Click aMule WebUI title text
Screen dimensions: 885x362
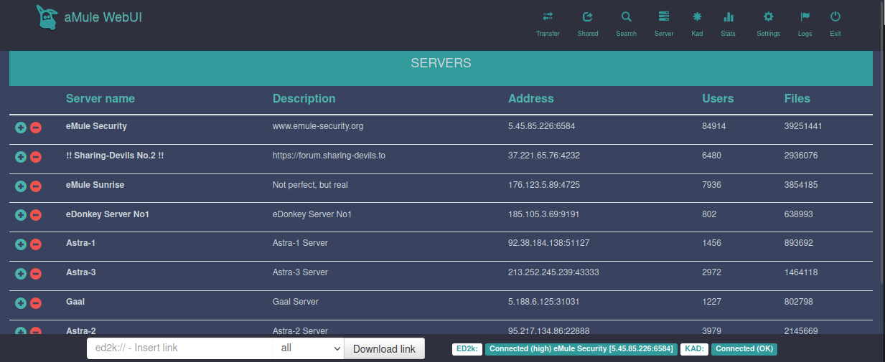click(103, 17)
